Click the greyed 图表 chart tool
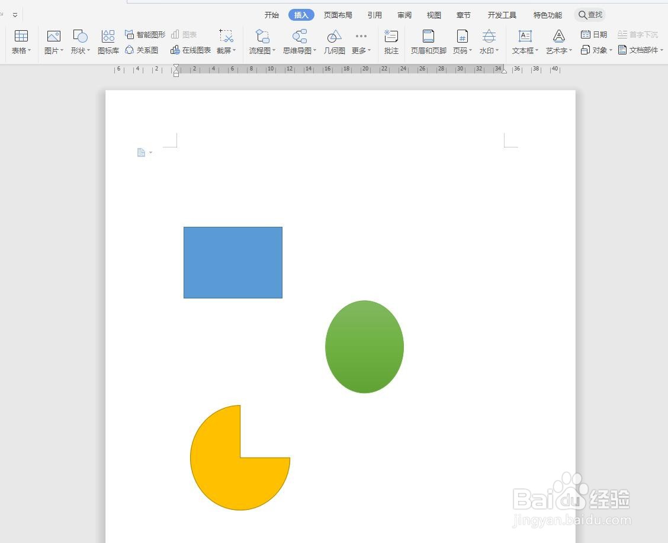This screenshot has height=543, width=668. [x=184, y=34]
